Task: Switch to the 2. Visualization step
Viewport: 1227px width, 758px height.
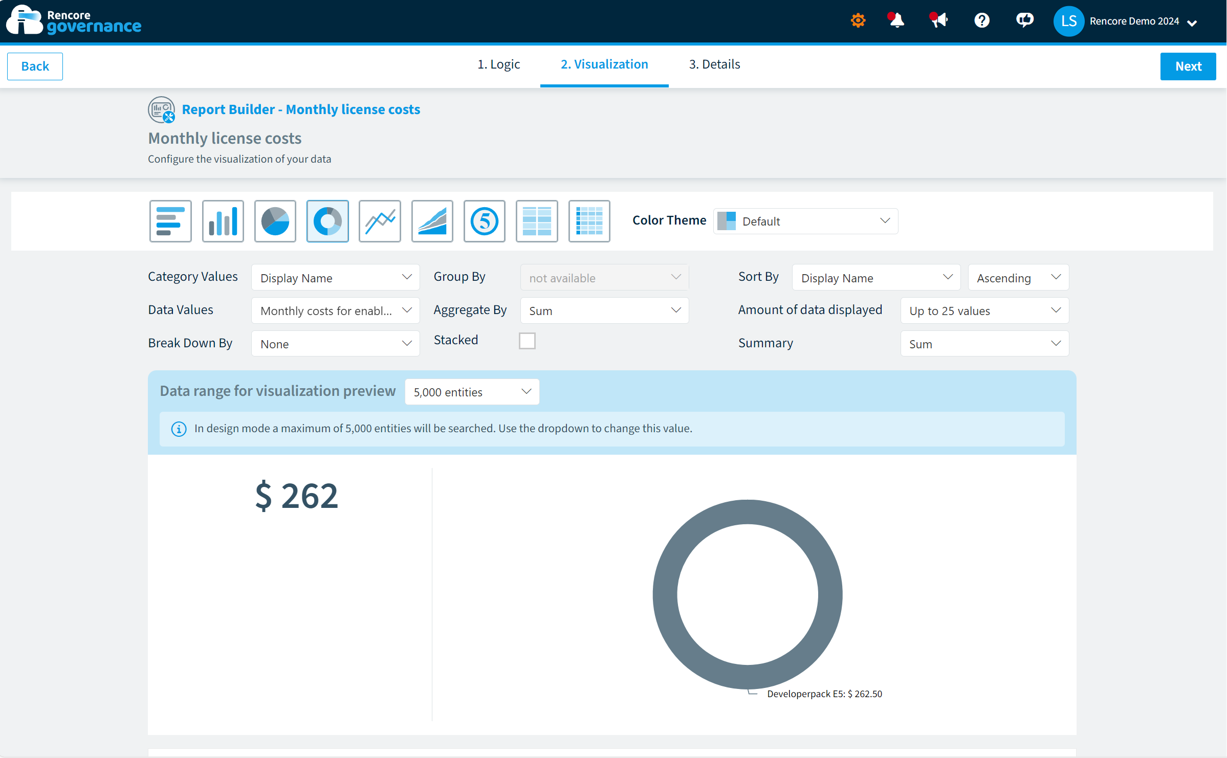Action: tap(604, 64)
